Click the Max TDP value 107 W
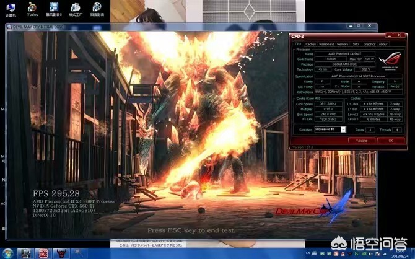The width and height of the screenshot is (415, 259). pyautogui.click(x=370, y=59)
